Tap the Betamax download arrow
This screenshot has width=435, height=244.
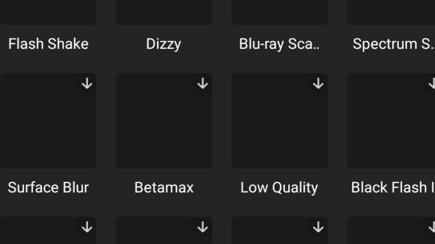[203, 83]
